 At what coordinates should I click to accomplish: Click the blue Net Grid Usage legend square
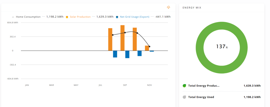tap(117, 17)
